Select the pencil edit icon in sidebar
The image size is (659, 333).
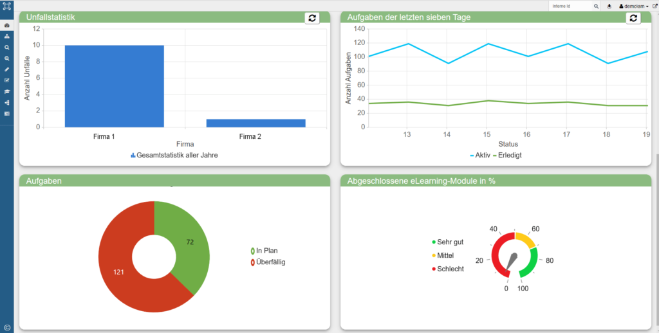coord(6,69)
